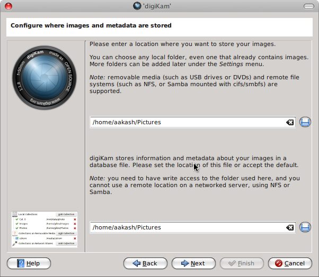Click the browse folder icon for images location
319x277 pixels.
pos(305,122)
